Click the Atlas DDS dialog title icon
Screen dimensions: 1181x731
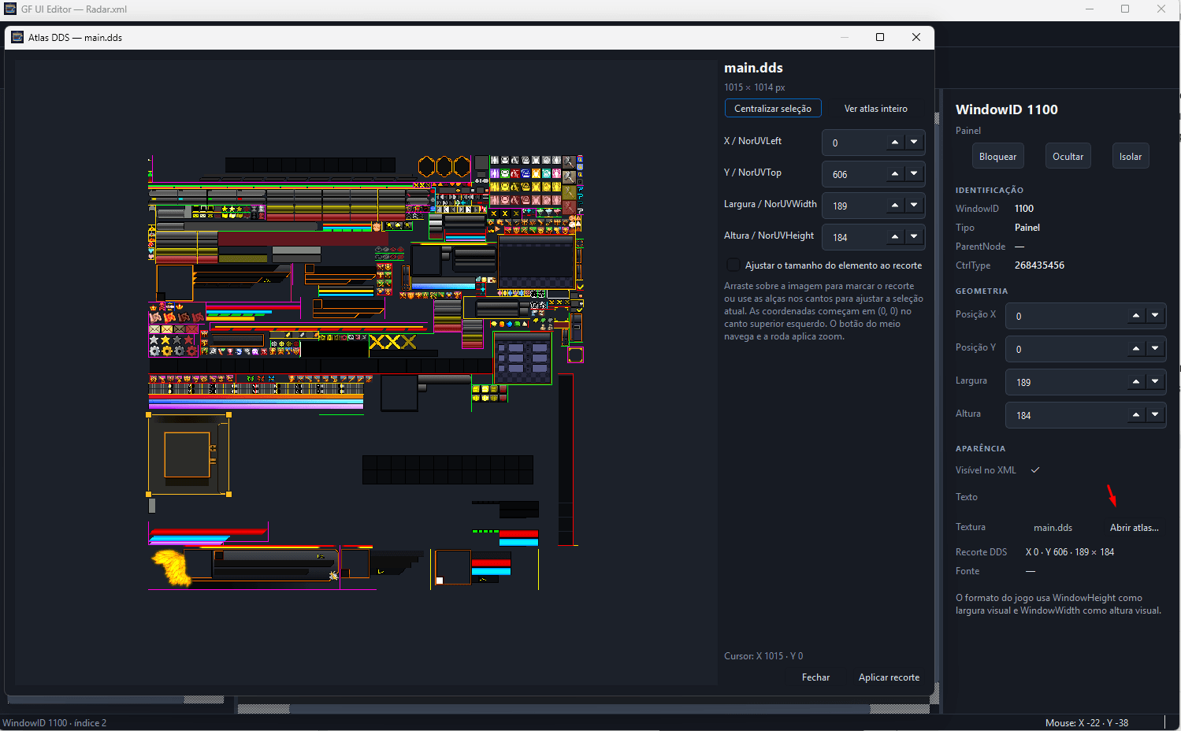pyautogui.click(x=17, y=37)
